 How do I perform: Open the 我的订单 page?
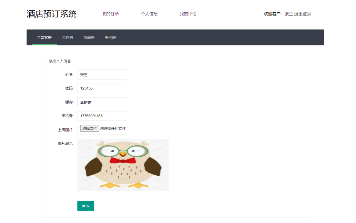tap(110, 14)
